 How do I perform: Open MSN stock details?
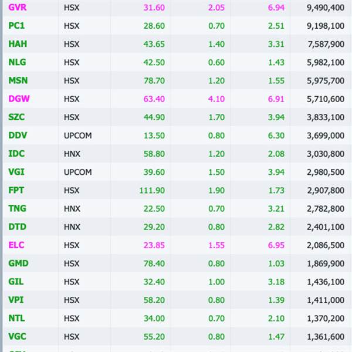click(18, 80)
